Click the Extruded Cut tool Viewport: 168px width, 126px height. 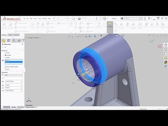[33, 26]
